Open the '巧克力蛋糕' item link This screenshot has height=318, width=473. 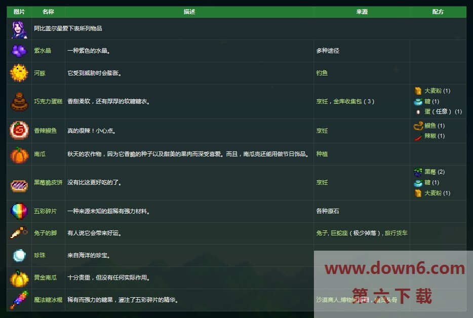[48, 101]
